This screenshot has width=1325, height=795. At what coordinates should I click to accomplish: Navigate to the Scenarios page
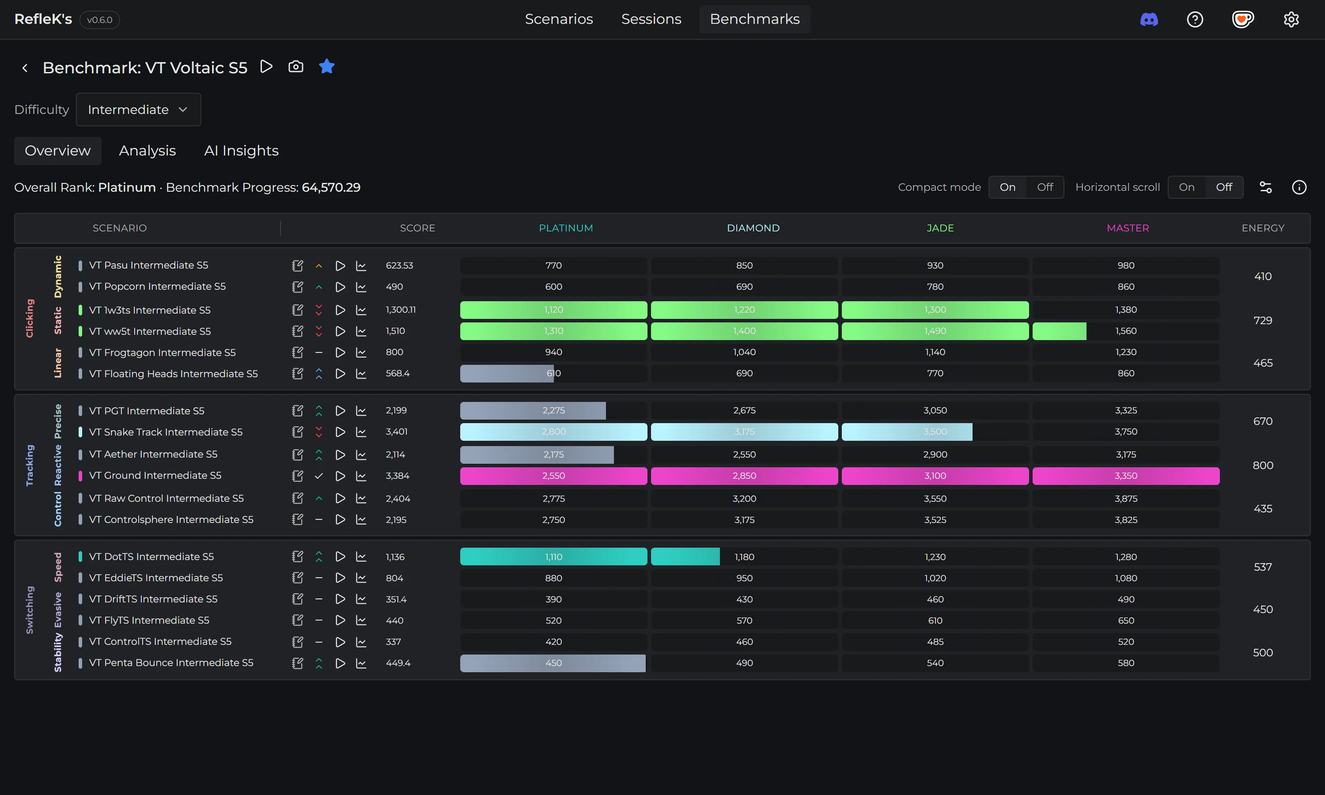tap(559, 19)
